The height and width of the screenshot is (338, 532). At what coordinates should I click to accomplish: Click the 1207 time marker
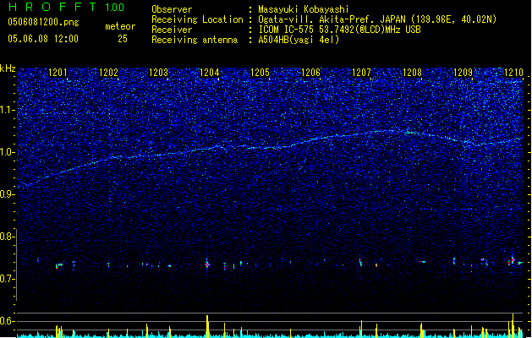coord(362,73)
